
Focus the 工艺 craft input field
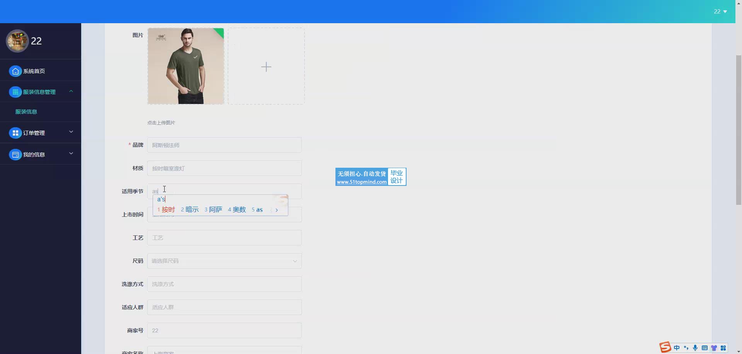pos(225,238)
